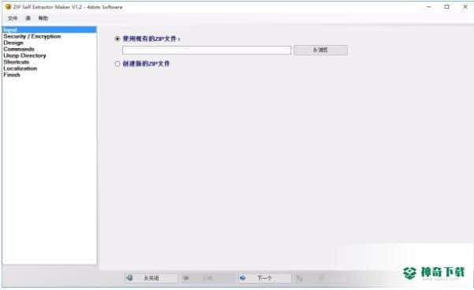Click the greyed-out back arrow icon
The height and width of the screenshot is (290, 474).
click(x=186, y=278)
